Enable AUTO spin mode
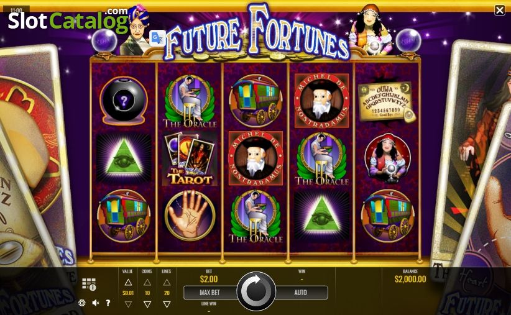 301,293
